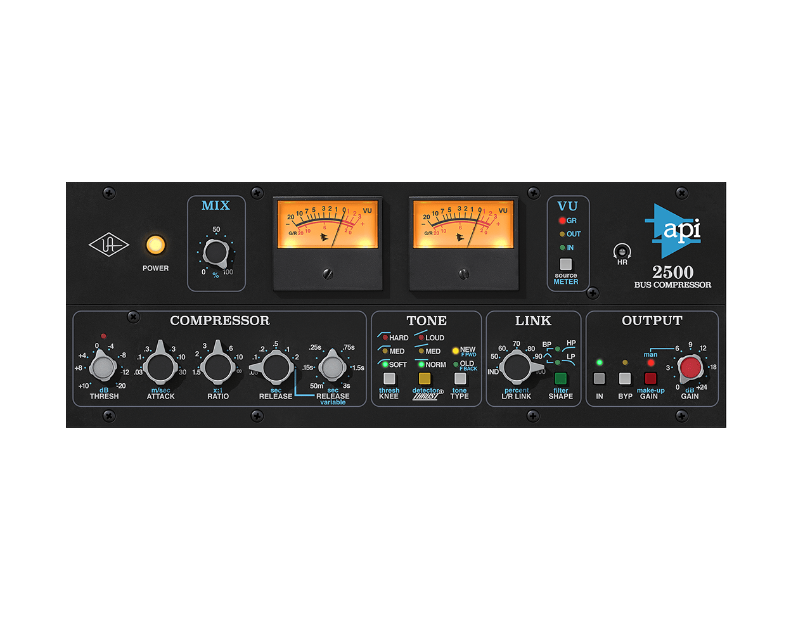Click the OUTPUT section title
The height and width of the screenshot is (621, 791).
pos(652,321)
